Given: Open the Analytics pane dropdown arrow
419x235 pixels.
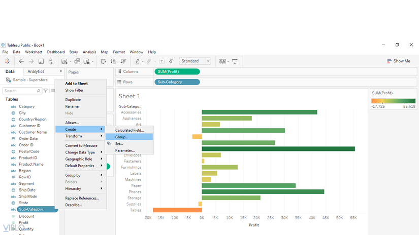Looking at the screenshot, I should pos(61,71).
